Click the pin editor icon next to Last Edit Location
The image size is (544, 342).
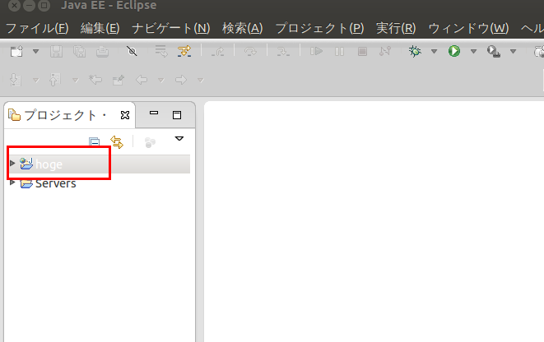(119, 80)
